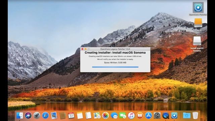Open Safari compass icon in dock
Image resolution: width=215 pixels, height=121 pixels.
[45, 115]
